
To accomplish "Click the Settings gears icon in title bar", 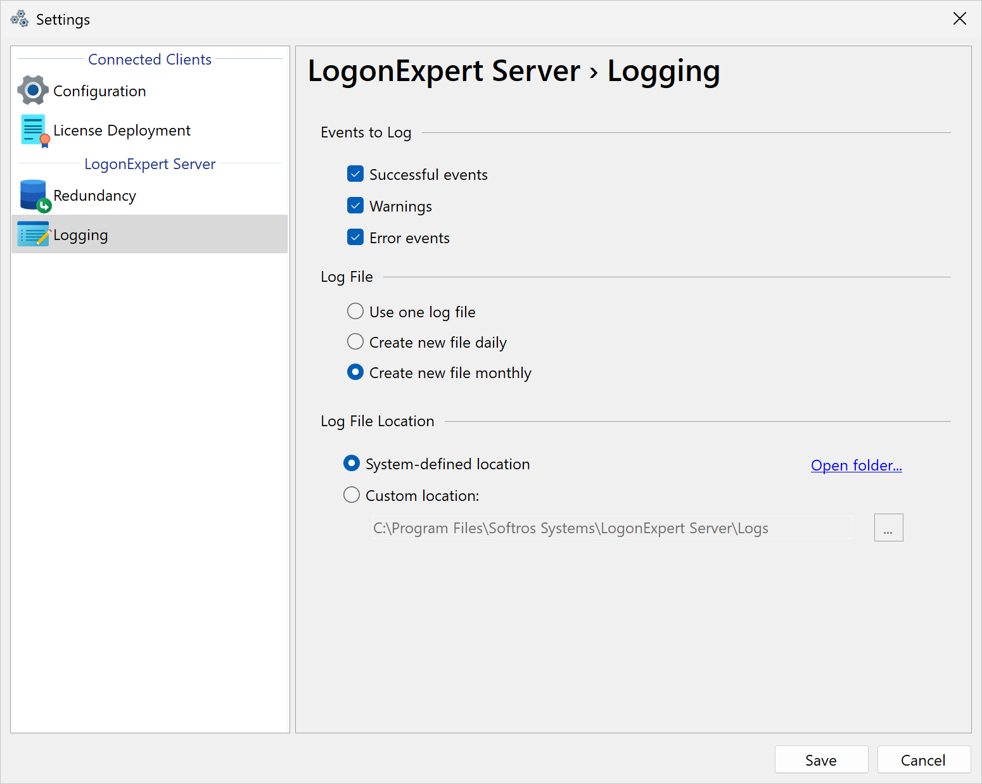I will click(20, 19).
